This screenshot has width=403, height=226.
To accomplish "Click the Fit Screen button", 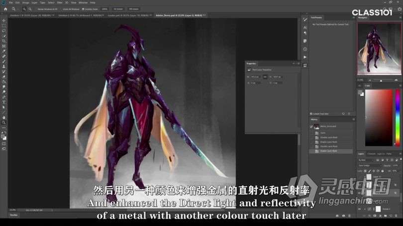I will (x=118, y=9).
